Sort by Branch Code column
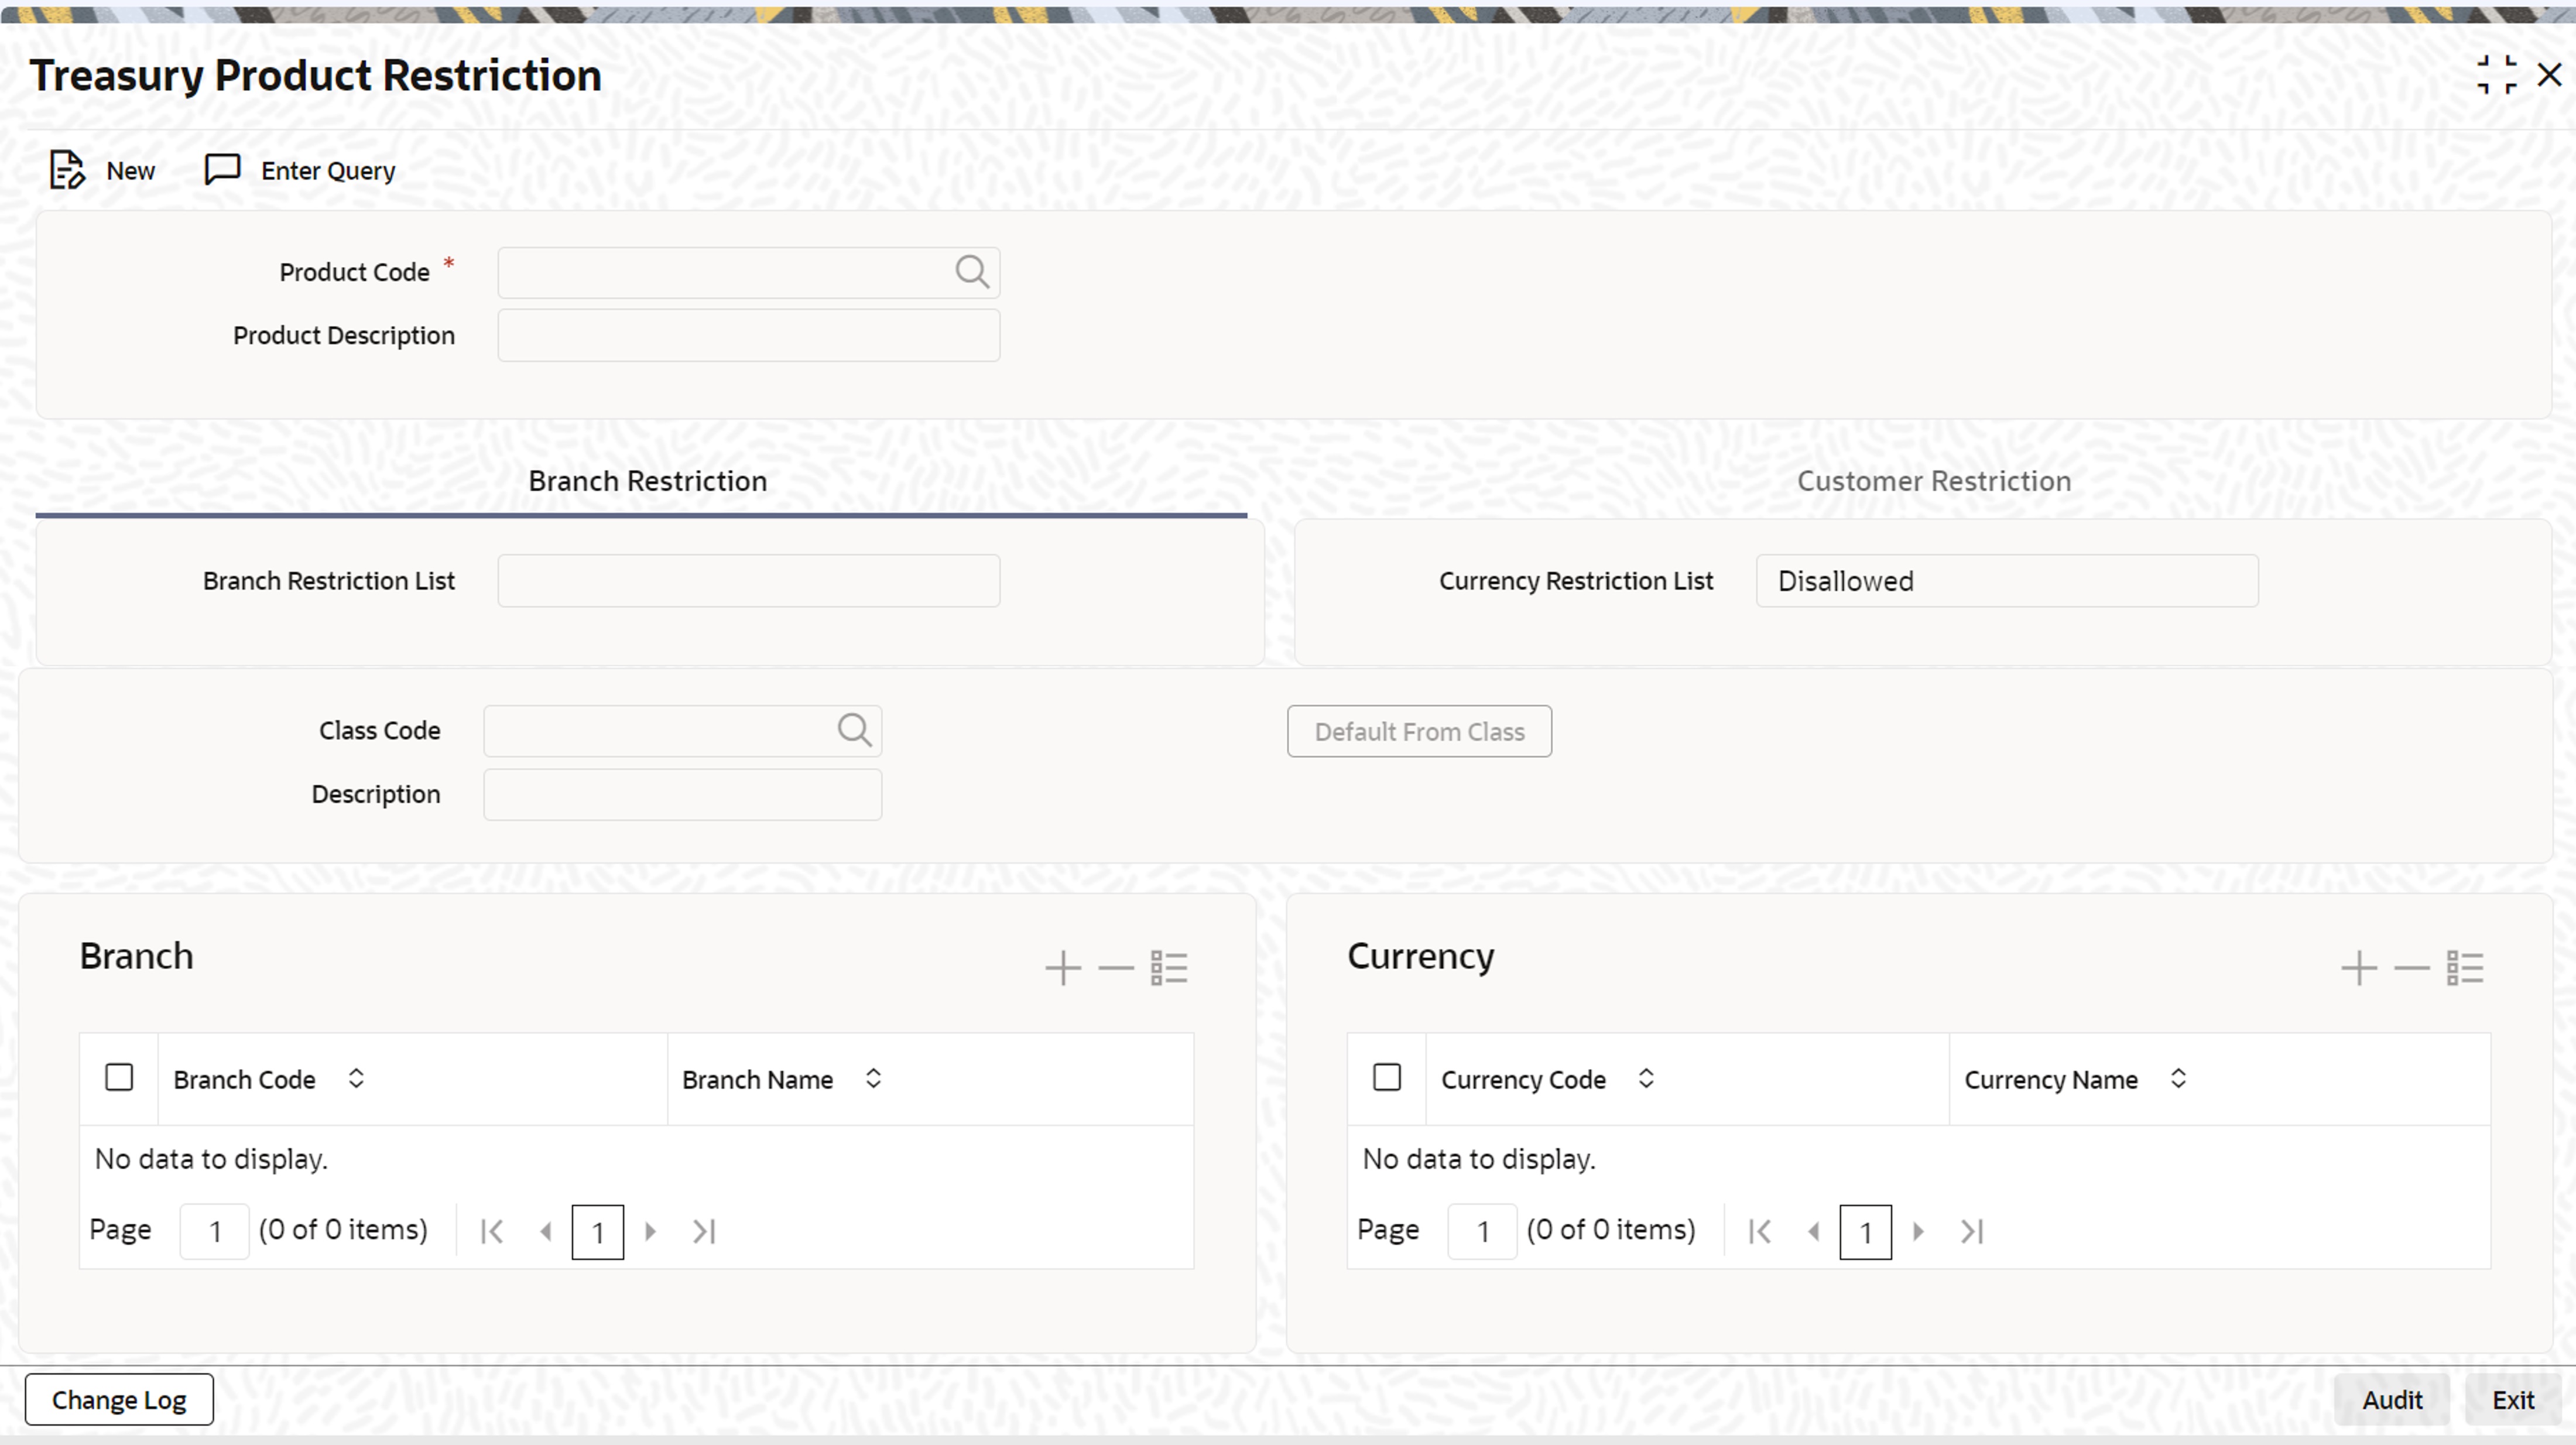This screenshot has width=2576, height=1445. pyautogui.click(x=356, y=1079)
